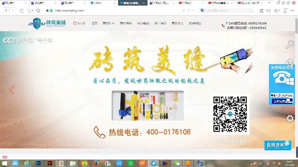Screen dimensions: 298x167
Task: Close the active dark-highlighted browser tab
Action: [144, 3]
